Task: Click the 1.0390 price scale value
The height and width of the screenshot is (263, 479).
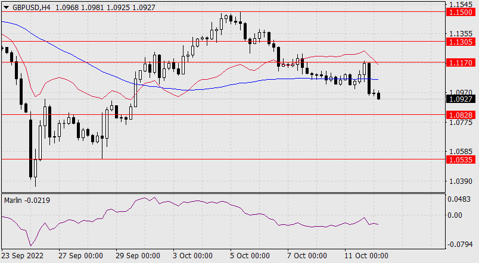Action: pos(461,181)
